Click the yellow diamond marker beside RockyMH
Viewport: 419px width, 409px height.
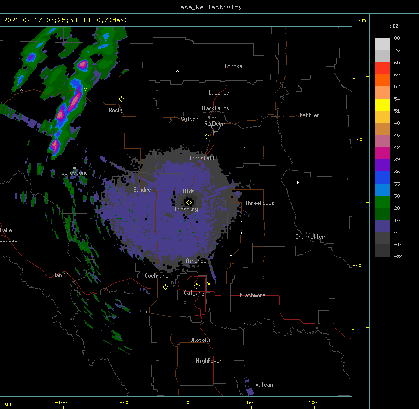(121, 99)
